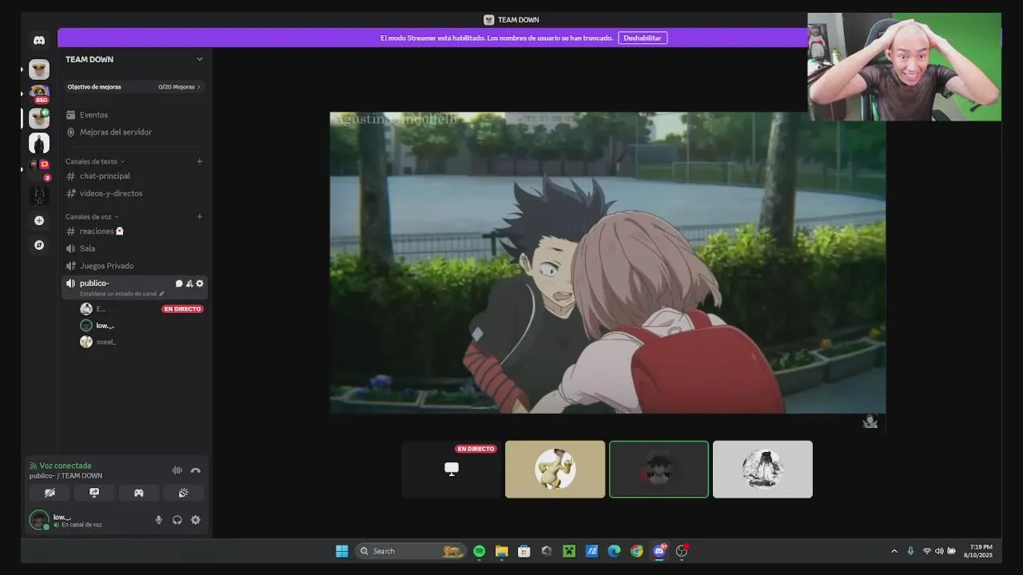Collapse the Canales de voz category

91,216
